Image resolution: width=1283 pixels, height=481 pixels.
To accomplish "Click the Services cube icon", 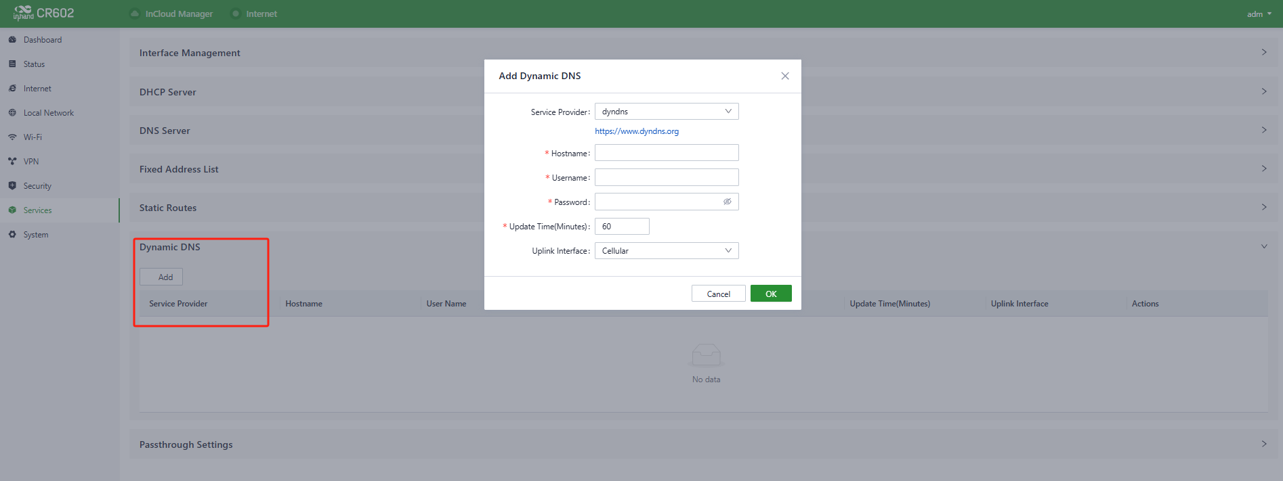I will (x=12, y=210).
